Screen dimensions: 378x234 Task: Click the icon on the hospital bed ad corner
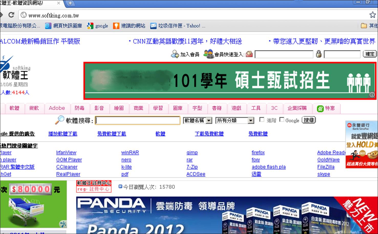click(63, 225)
